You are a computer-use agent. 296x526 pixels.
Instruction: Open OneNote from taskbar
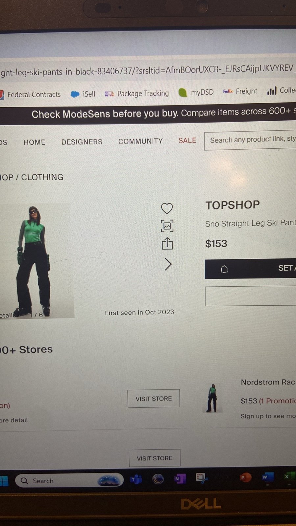click(x=180, y=479)
